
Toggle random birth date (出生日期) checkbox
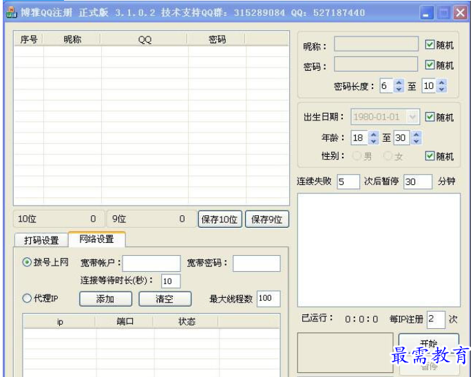[x=430, y=117]
